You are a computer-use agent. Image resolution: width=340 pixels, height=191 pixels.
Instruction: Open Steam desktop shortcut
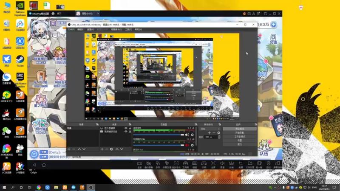click(x=20, y=61)
